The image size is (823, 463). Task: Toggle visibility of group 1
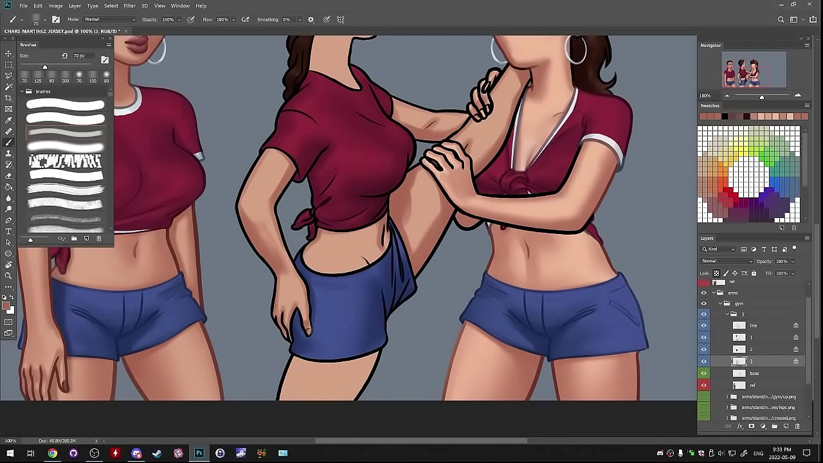point(703,314)
